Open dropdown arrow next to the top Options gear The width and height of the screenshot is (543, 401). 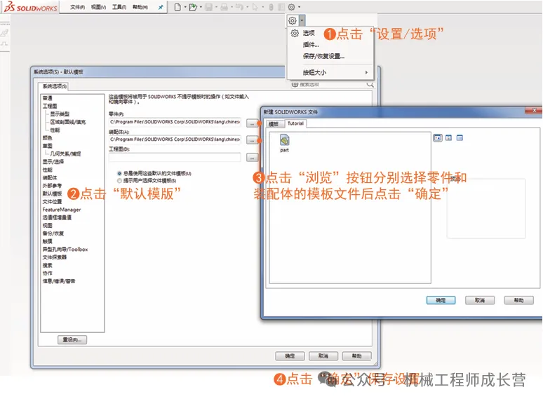pyautogui.click(x=299, y=7)
